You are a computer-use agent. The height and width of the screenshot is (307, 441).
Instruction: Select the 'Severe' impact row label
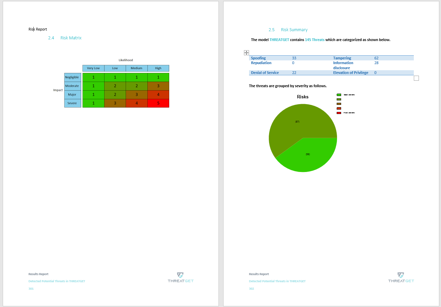(x=72, y=103)
